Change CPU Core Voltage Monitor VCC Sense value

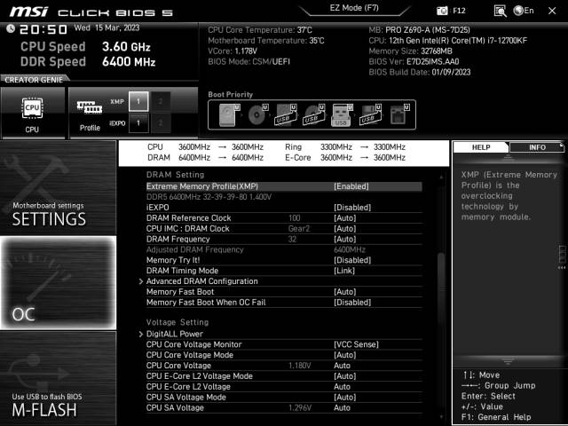[x=356, y=344]
